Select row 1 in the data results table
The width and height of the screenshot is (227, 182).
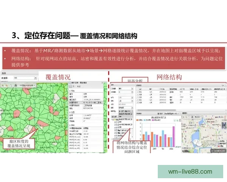181,92
